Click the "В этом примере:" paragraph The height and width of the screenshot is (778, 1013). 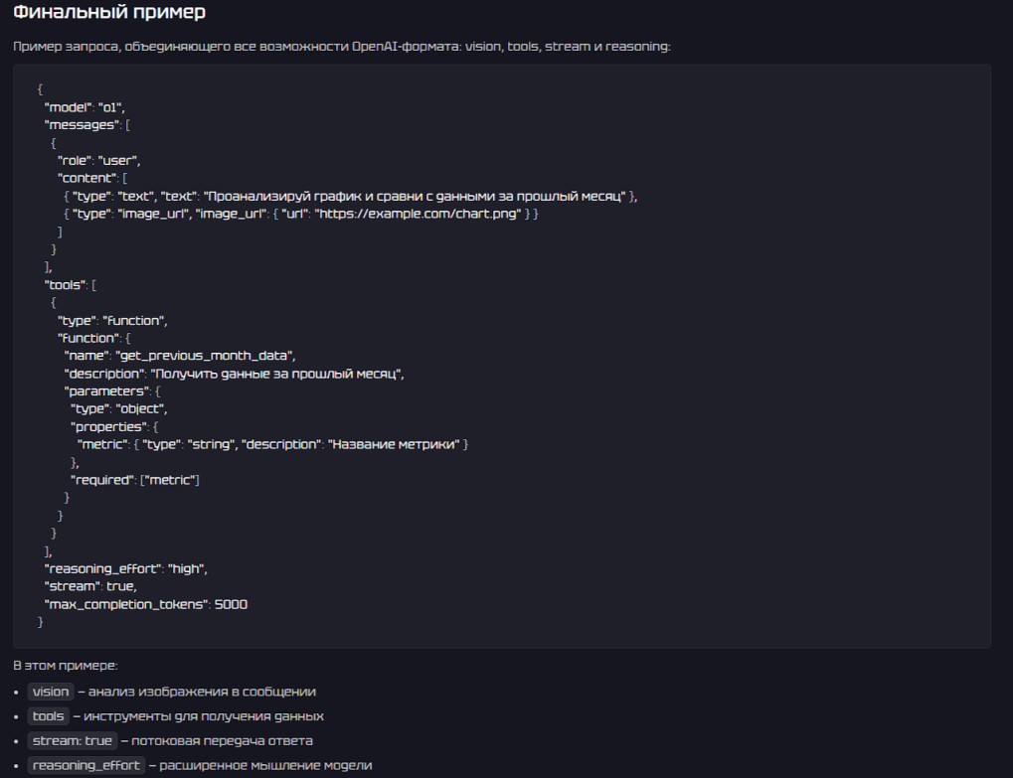[65, 666]
